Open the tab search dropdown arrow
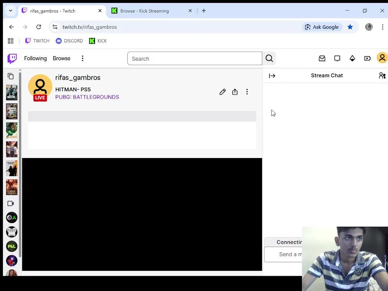This screenshot has width=388, height=291. (x=11, y=11)
